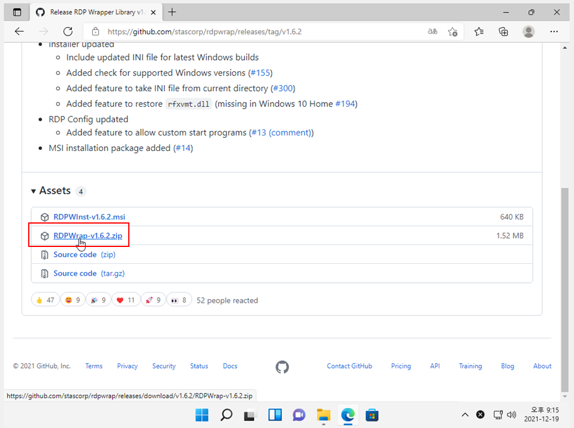574x428 pixels.
Task: Download RDPWInst-v1.6.2.msi
Action: [89, 217]
